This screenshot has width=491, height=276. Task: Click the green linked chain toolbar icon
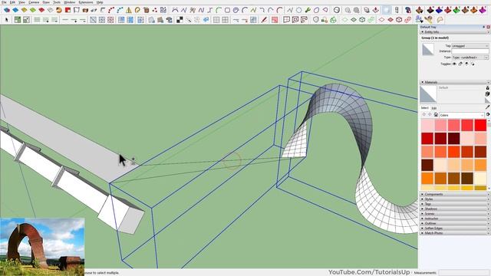(x=371, y=20)
